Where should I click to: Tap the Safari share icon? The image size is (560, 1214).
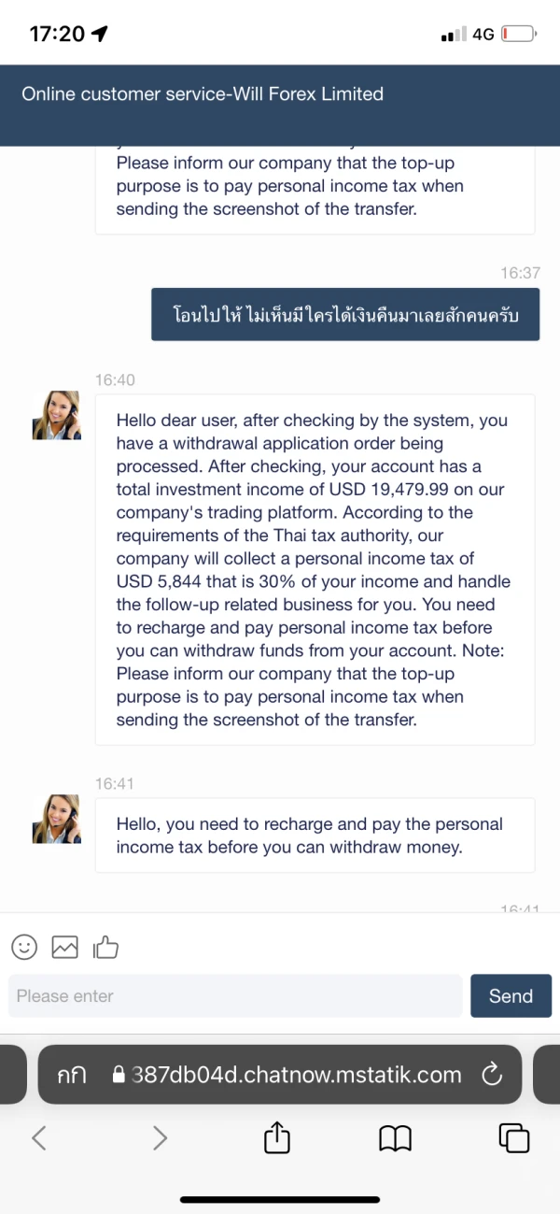click(277, 1137)
